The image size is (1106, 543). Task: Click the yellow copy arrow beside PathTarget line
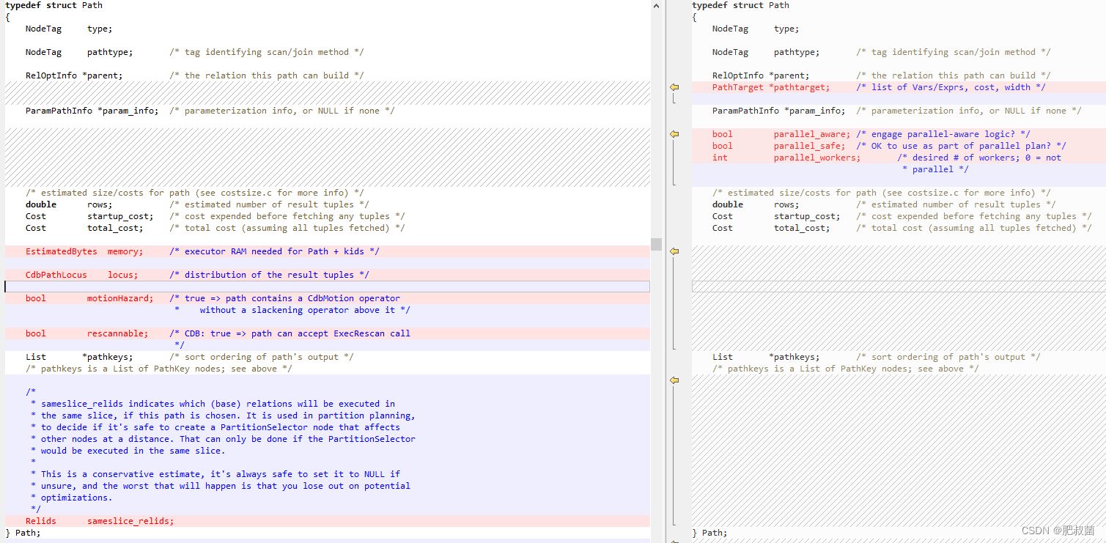coord(674,87)
